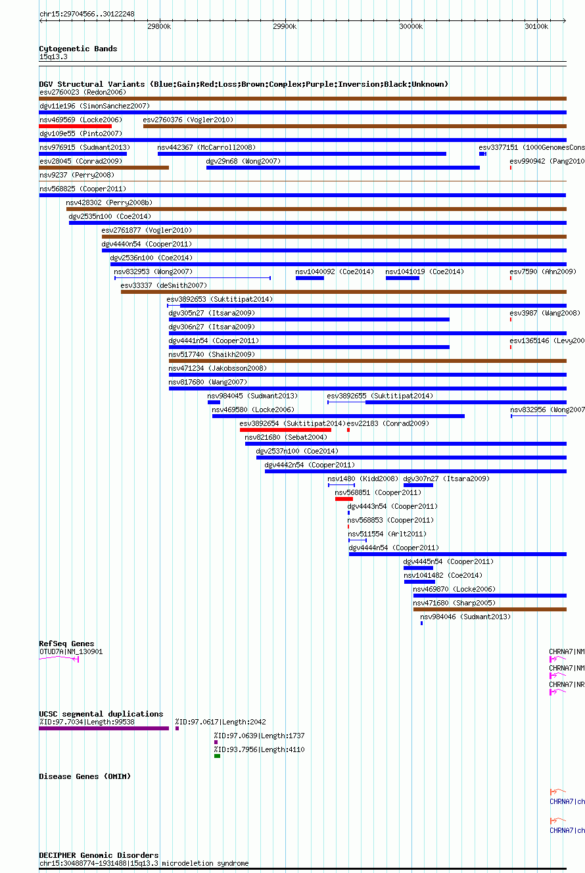Click dgv2537n100 (Coe2014) label
The width and height of the screenshot is (585, 873).
click(297, 451)
